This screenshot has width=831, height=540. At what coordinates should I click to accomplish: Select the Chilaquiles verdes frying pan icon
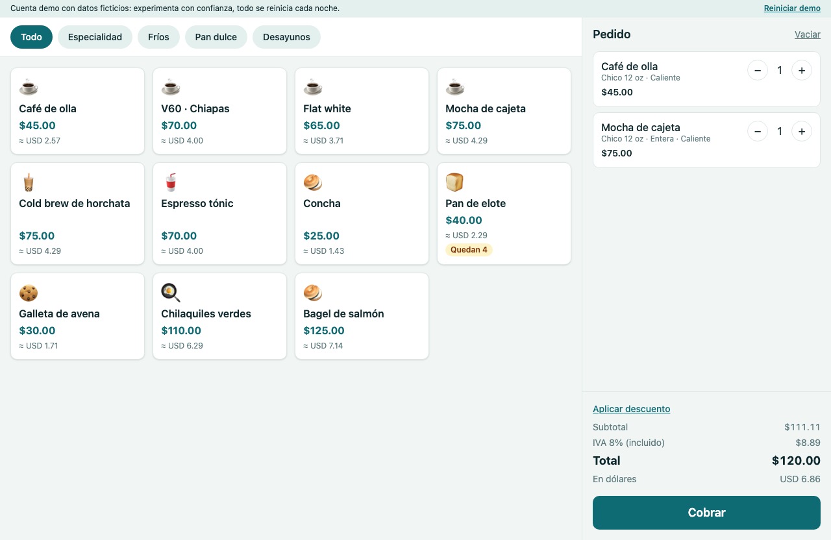(171, 292)
